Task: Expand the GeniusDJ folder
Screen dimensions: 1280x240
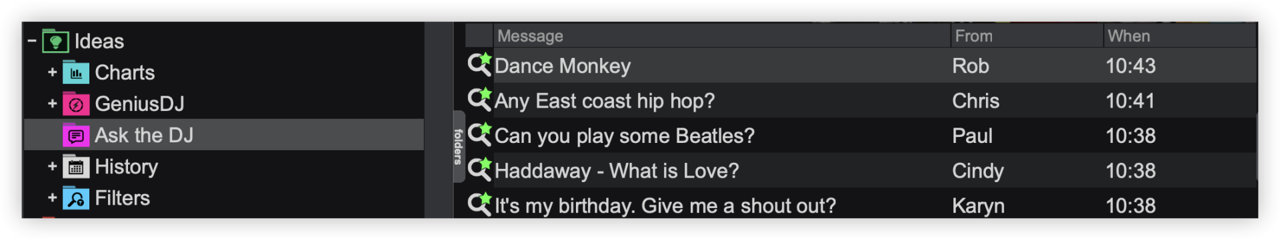Action: pos(52,104)
